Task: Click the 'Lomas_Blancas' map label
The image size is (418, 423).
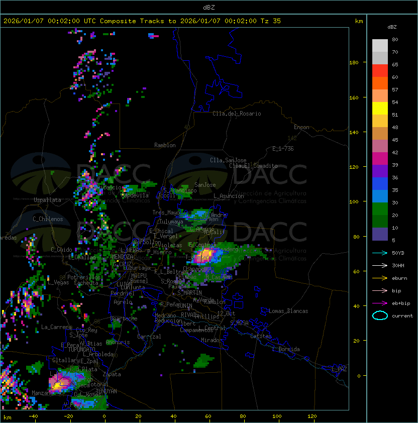Action: (x=288, y=311)
